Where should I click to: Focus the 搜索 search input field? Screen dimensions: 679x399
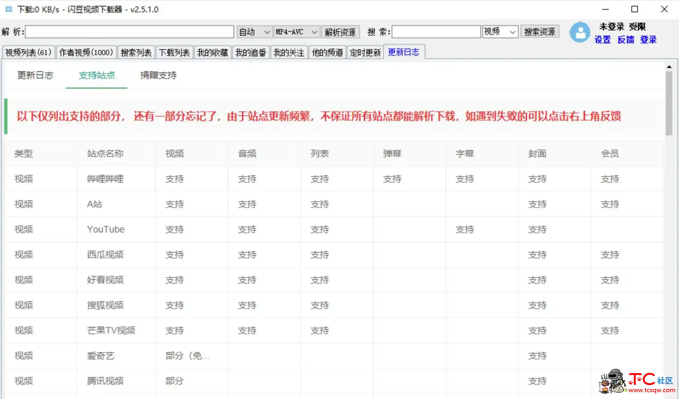coord(436,32)
